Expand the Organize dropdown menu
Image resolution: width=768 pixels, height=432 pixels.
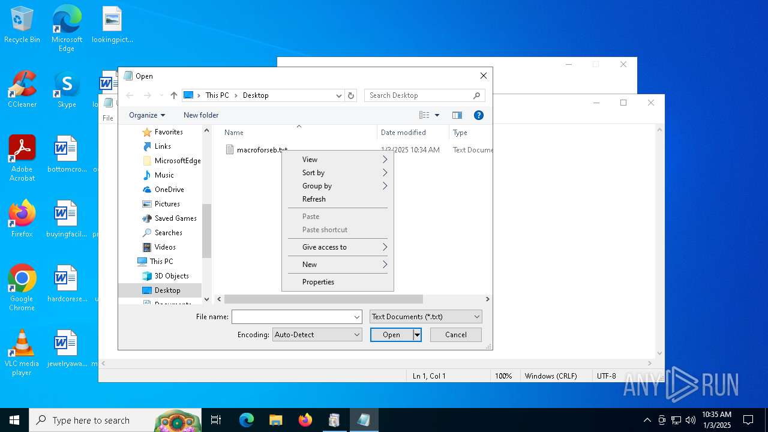point(147,115)
